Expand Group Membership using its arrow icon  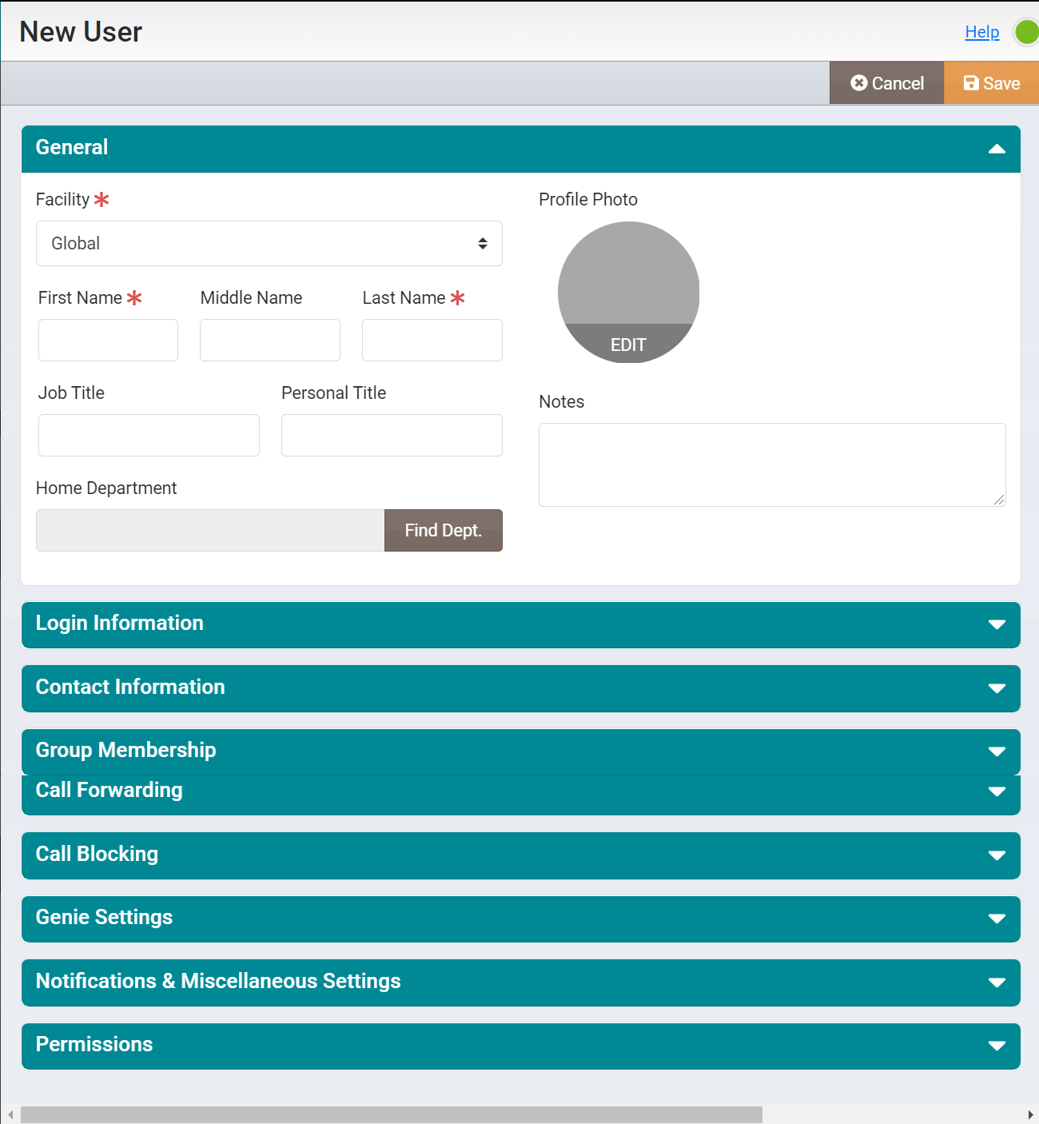point(996,751)
